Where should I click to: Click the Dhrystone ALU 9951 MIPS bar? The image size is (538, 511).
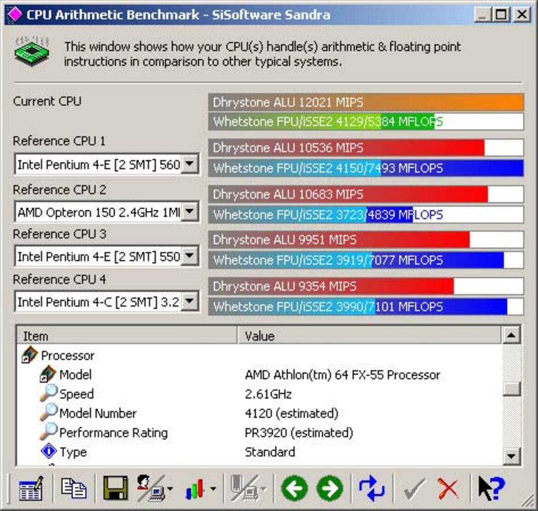pos(366,239)
